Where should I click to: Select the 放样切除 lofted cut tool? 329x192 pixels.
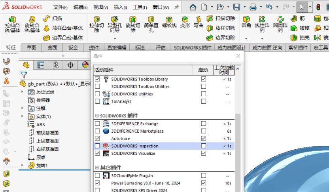221,28
